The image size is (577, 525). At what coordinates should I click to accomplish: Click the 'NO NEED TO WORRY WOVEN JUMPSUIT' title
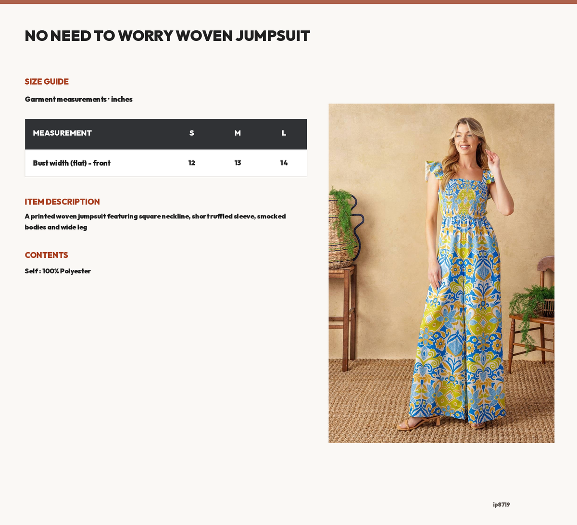(167, 36)
